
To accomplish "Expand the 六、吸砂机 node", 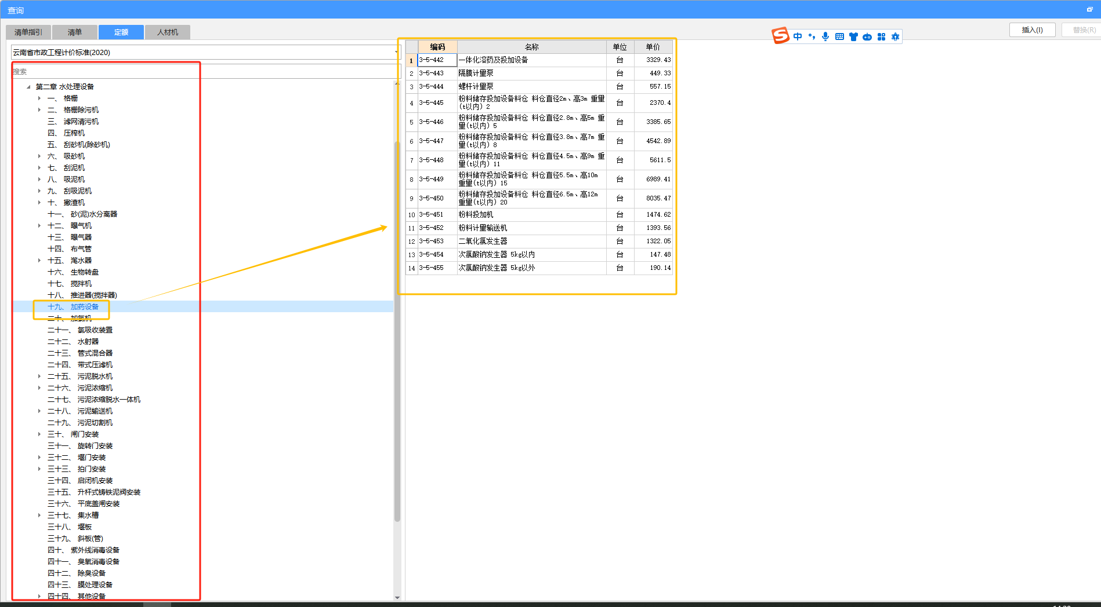I will 39,156.
